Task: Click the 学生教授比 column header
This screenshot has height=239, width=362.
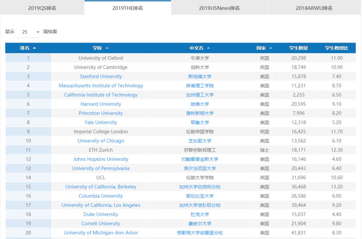Action: click(x=337, y=48)
